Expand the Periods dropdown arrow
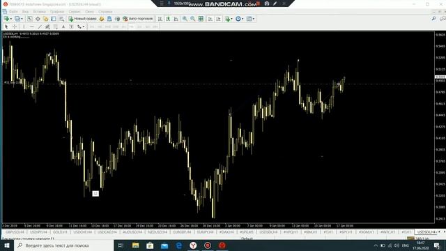The width and height of the screenshot is (446, 251). pos(243,19)
